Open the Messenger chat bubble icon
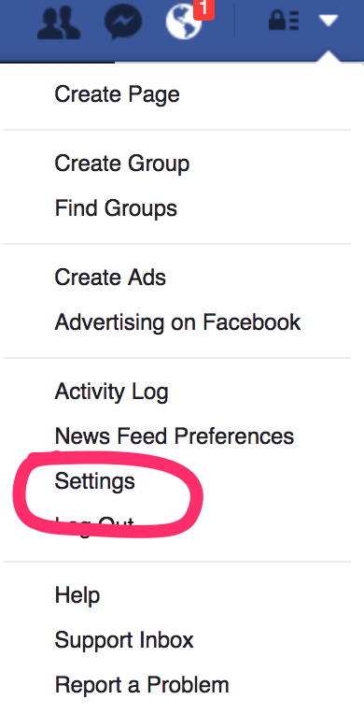Screen dimensions: 364x714 click(x=122, y=21)
